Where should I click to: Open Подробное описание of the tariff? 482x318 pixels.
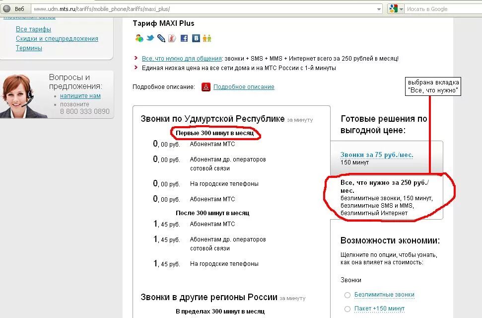245,86
